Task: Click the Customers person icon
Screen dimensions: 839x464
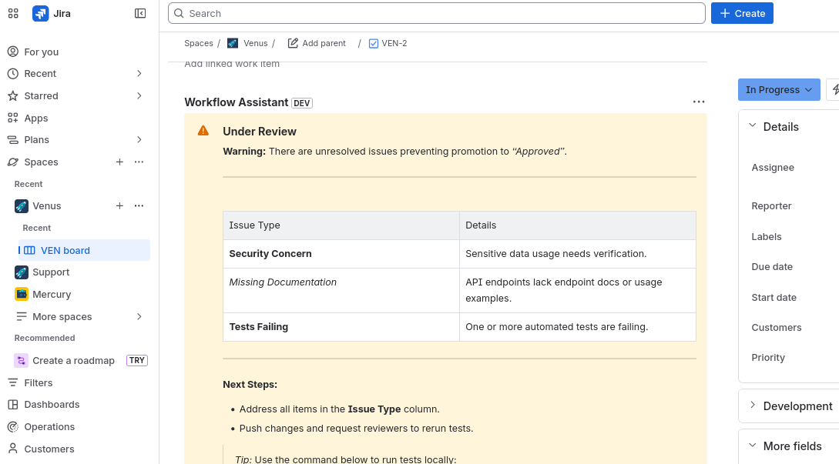Action: click(13, 449)
